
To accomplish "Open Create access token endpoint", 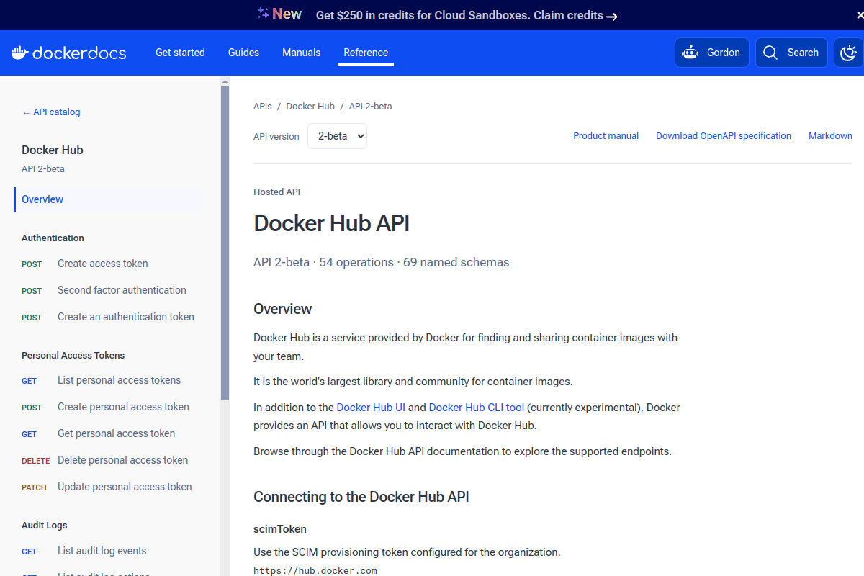I will 103,264.
